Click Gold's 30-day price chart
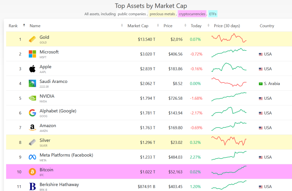 pyautogui.click(x=229, y=38)
